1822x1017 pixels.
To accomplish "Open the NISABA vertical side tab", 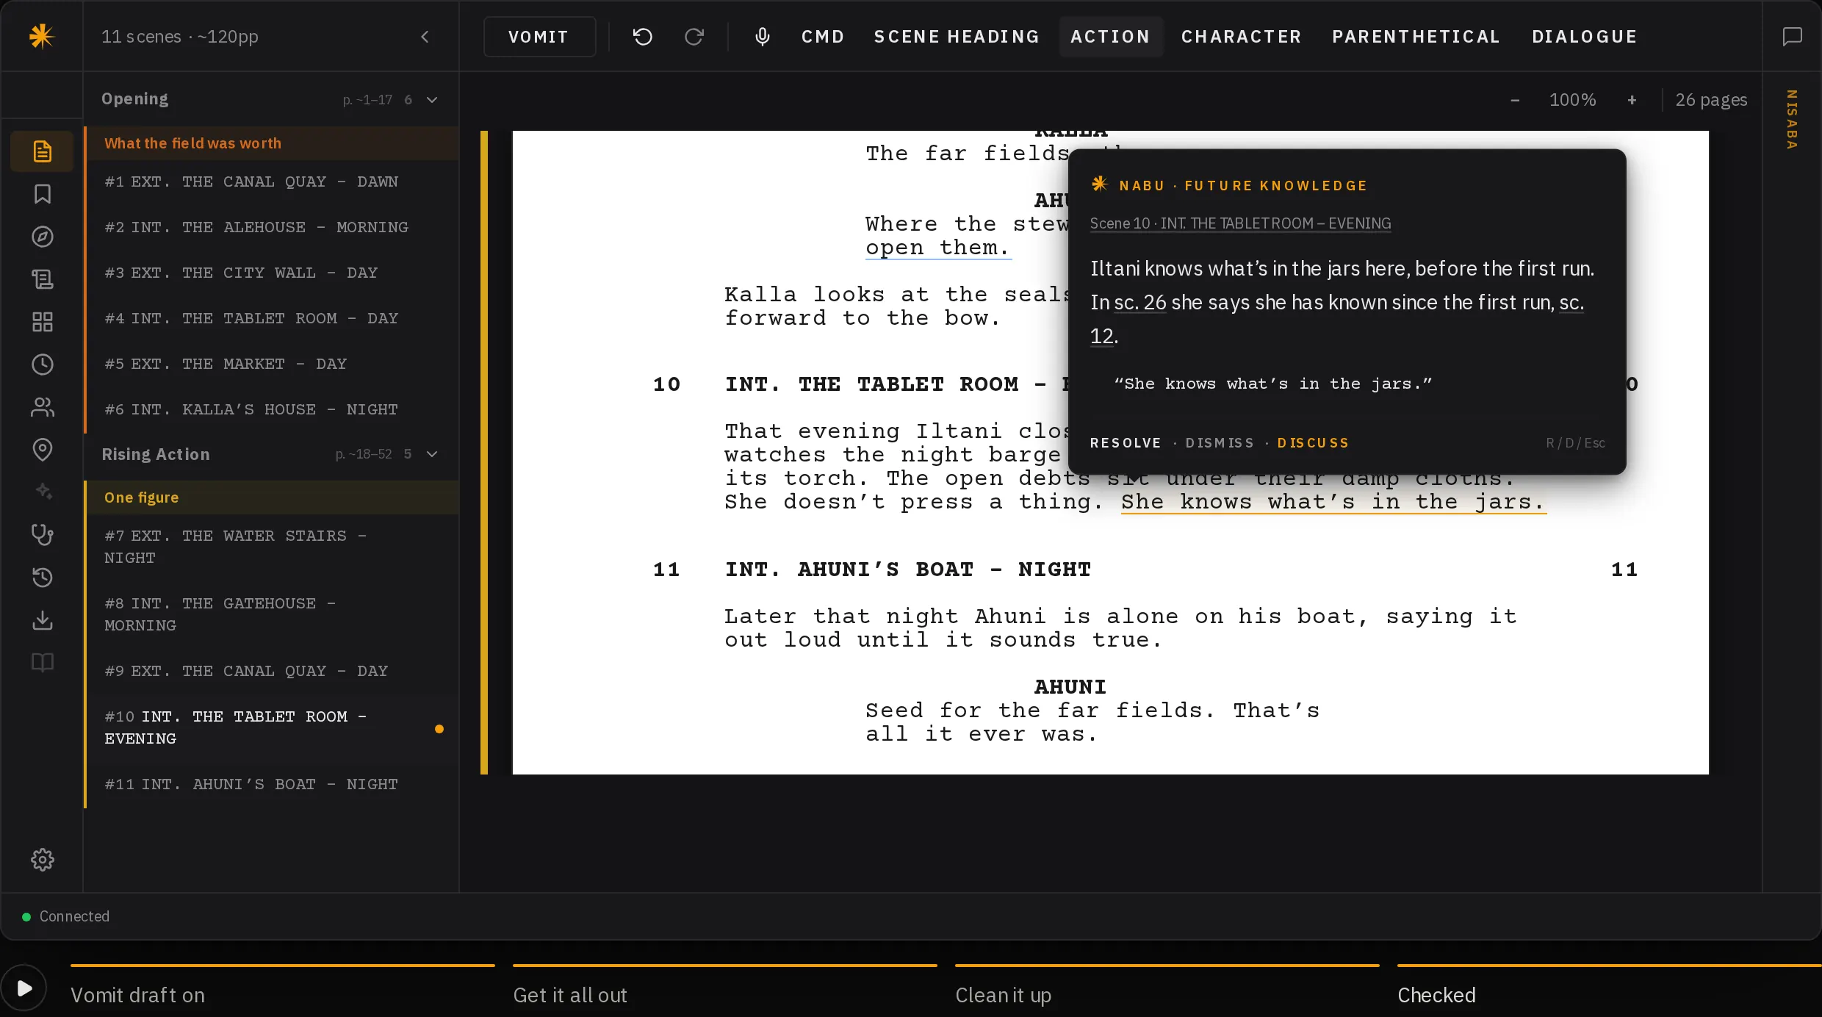I will pyautogui.click(x=1792, y=120).
